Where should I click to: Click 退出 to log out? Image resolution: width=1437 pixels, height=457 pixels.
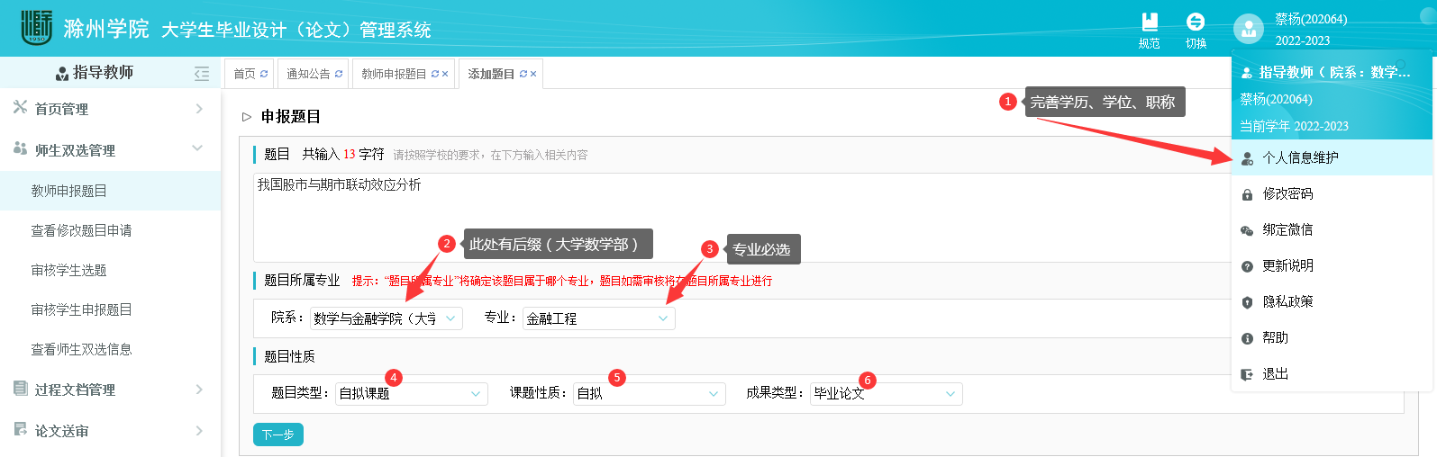[x=1275, y=373]
